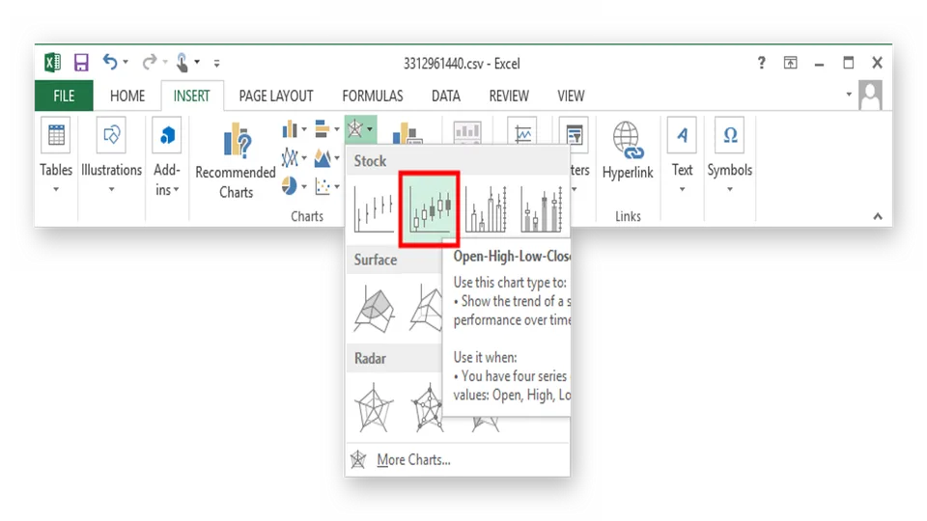Insert a pie chart
Screen dimensions: 927x521
pos(290,186)
